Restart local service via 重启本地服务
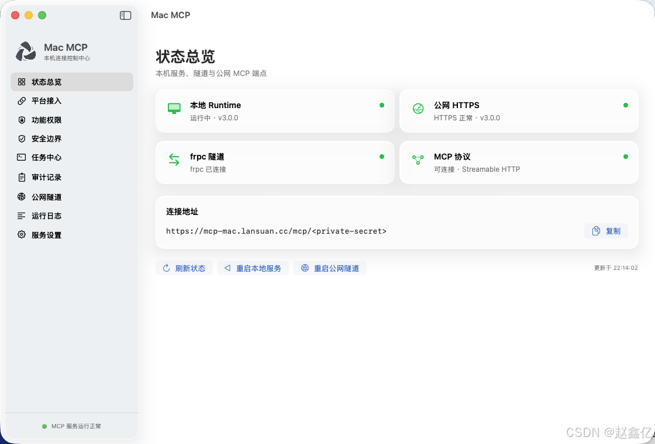The width and height of the screenshot is (655, 444). coord(253,268)
